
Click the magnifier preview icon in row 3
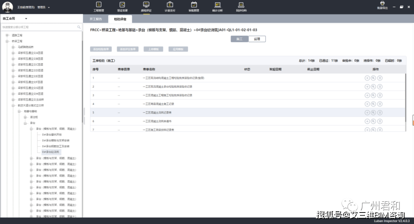(x=373, y=95)
